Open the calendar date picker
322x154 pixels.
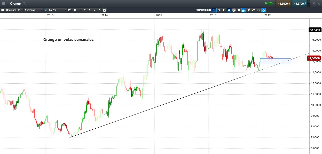(x=70, y=10)
